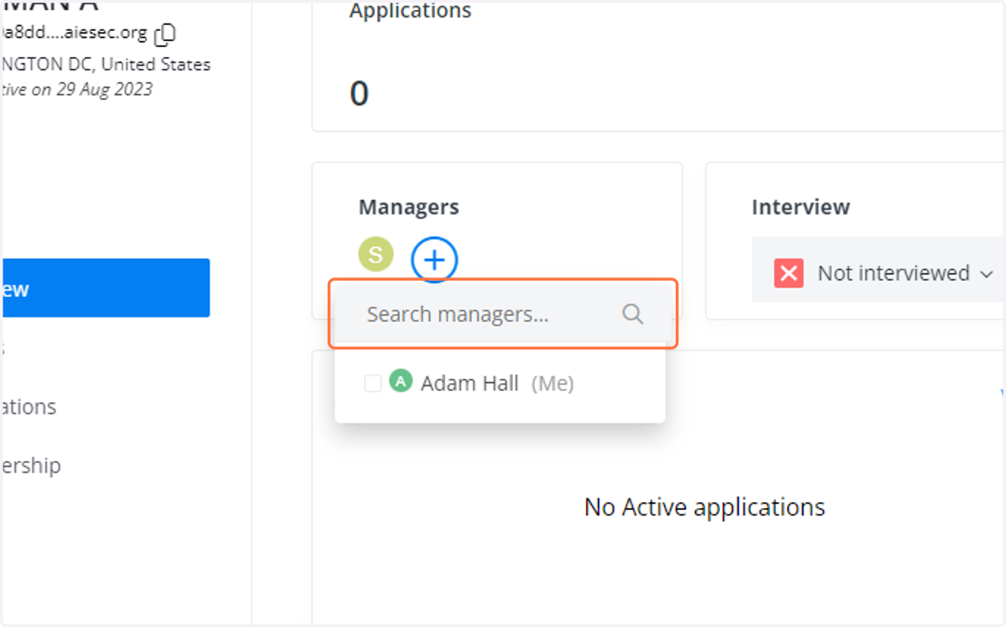Viewport: 1006px width, 627px height.
Task: Focus the Search managers field
Action: point(501,314)
